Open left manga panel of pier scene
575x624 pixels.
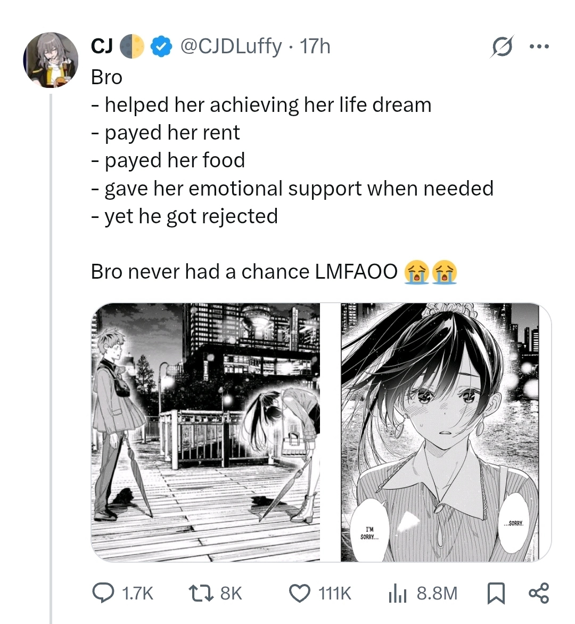(x=206, y=432)
